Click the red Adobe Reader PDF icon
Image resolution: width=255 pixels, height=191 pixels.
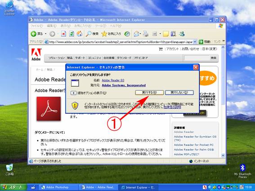(49, 109)
